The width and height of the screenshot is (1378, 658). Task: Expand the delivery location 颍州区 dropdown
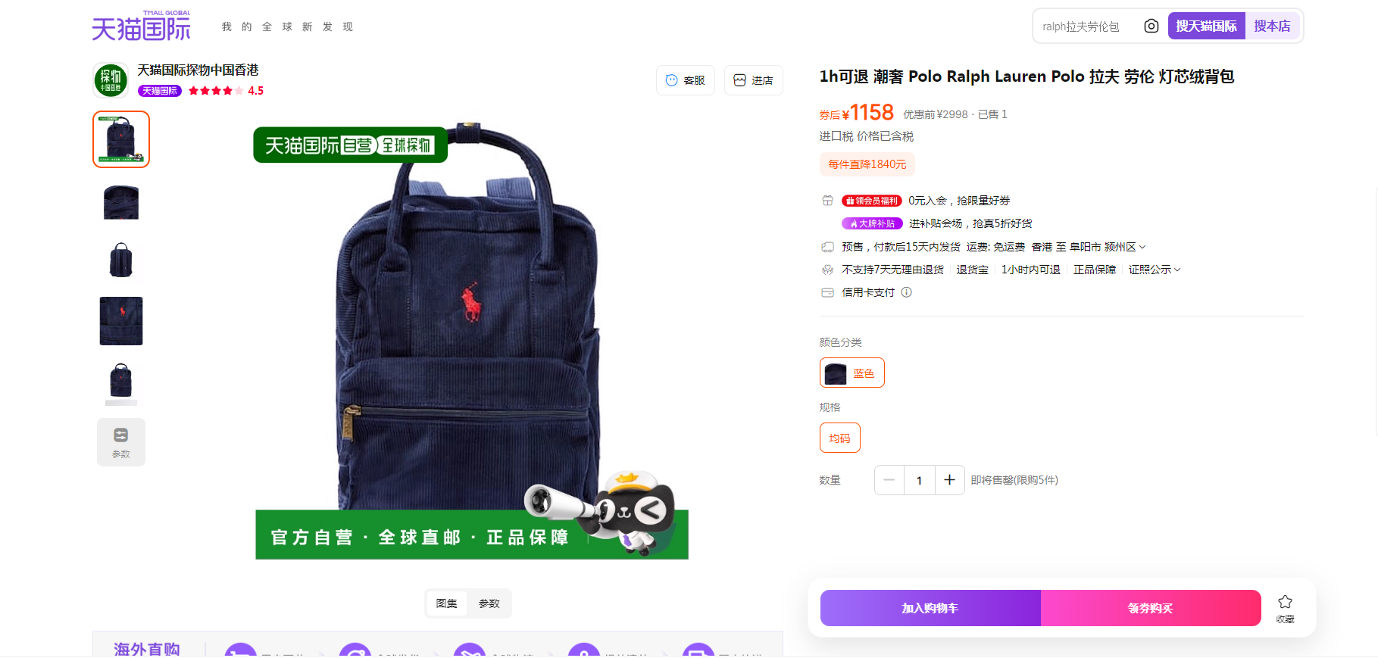[1124, 247]
